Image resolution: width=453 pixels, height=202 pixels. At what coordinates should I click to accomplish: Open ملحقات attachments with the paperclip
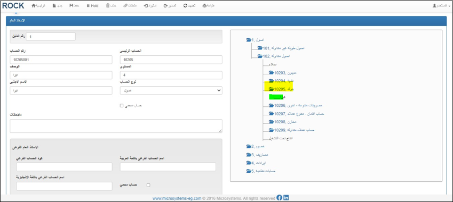(x=130, y=6)
